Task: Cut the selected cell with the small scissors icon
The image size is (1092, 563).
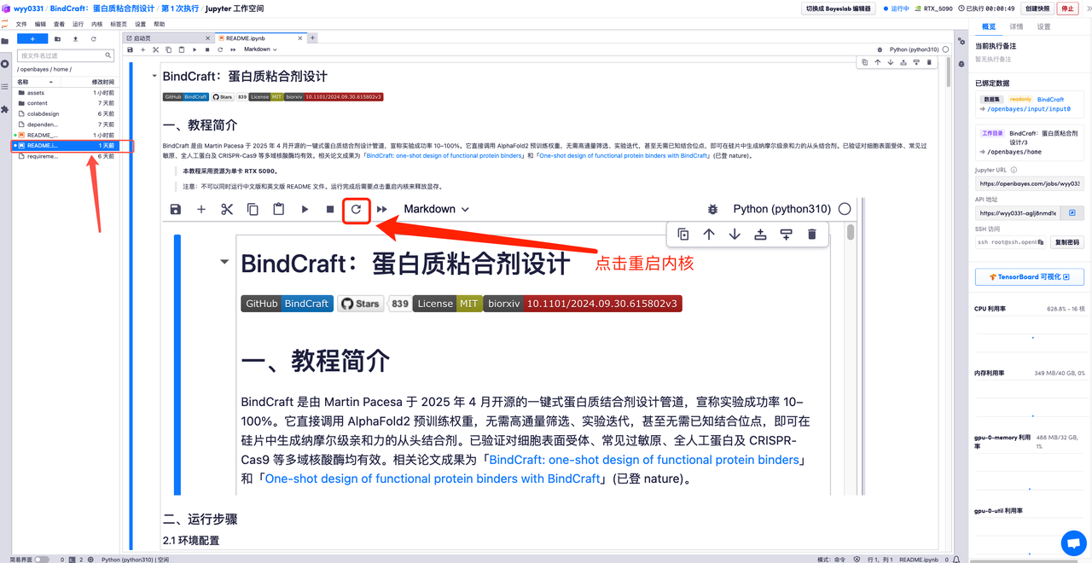Action: click(155, 49)
